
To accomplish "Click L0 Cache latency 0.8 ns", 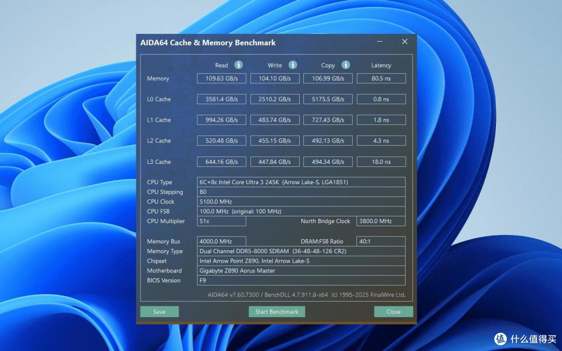I will tap(381, 99).
